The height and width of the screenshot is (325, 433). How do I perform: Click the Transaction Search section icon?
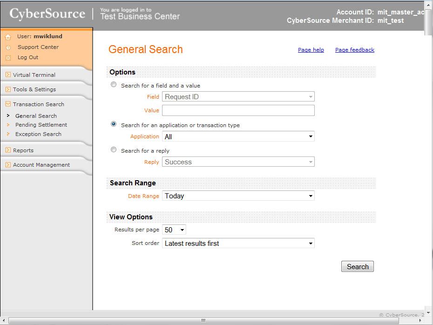point(8,104)
